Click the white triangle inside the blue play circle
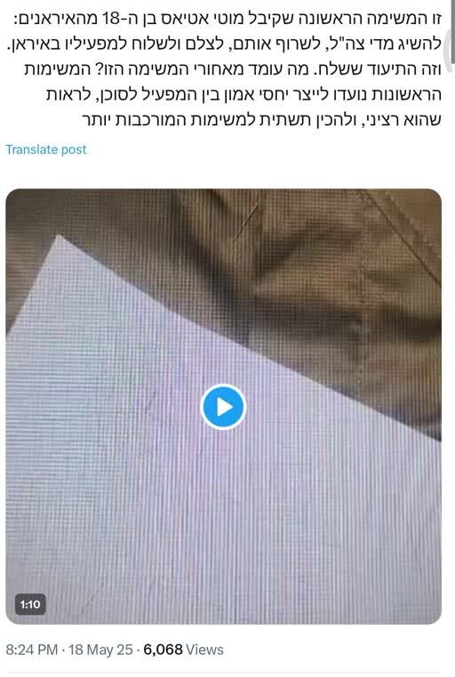 [x=225, y=407]
